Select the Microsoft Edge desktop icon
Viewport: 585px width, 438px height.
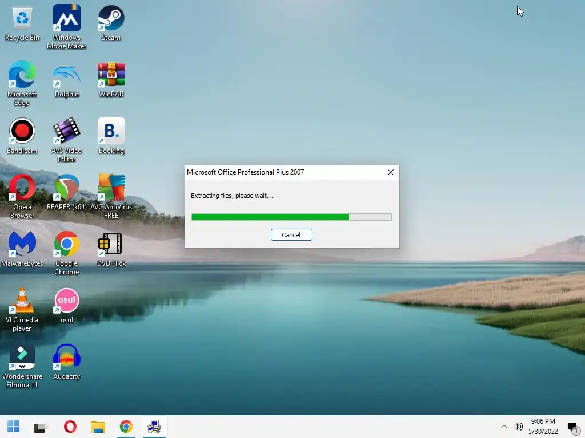[x=22, y=84]
